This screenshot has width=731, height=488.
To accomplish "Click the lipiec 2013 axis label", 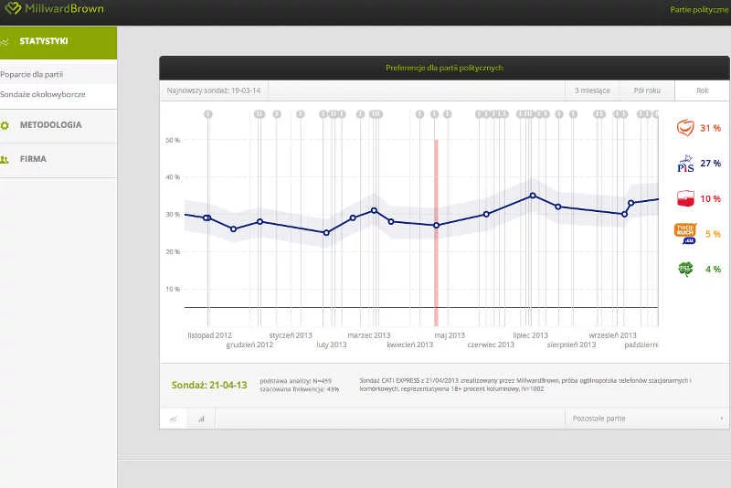I will pyautogui.click(x=531, y=335).
